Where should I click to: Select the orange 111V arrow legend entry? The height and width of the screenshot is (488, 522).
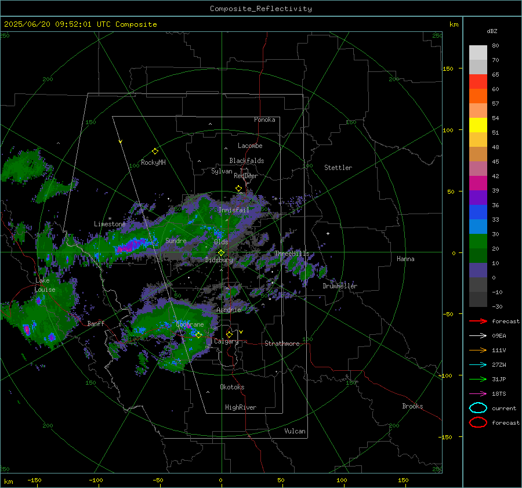coord(478,350)
